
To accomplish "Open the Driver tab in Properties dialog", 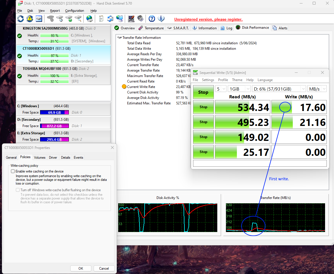I will coord(53,158).
